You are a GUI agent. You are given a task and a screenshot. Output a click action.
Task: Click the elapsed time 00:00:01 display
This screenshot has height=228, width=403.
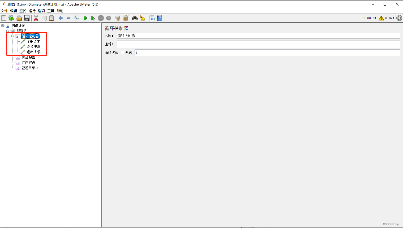(x=369, y=18)
